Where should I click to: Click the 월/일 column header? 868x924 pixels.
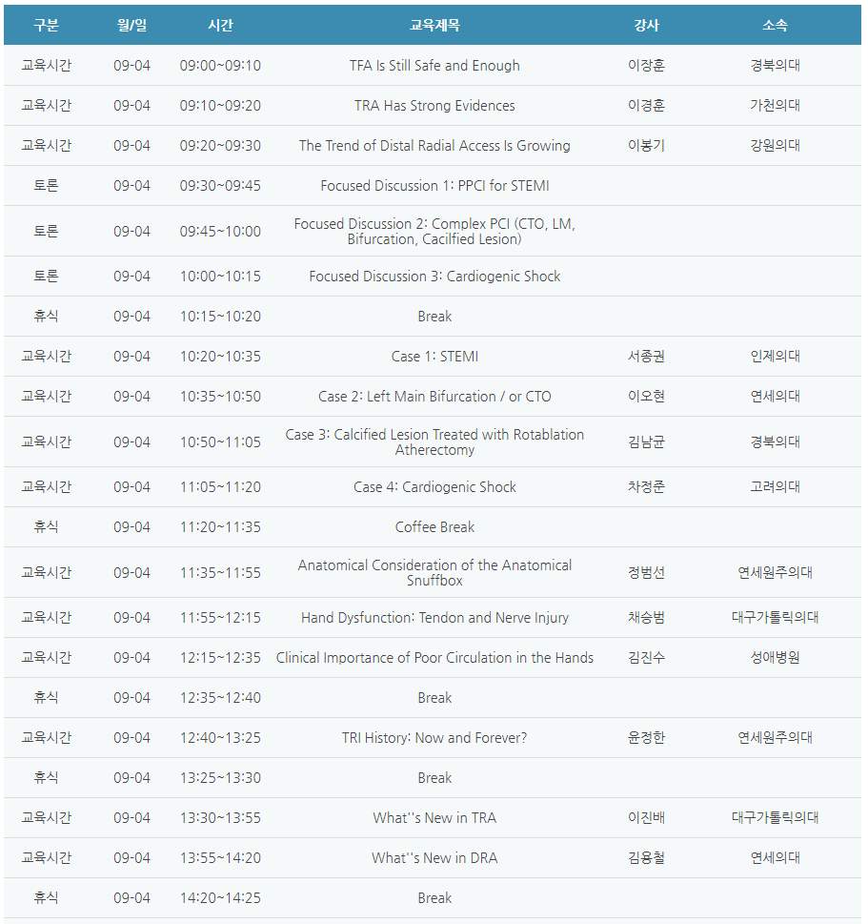tap(131, 25)
